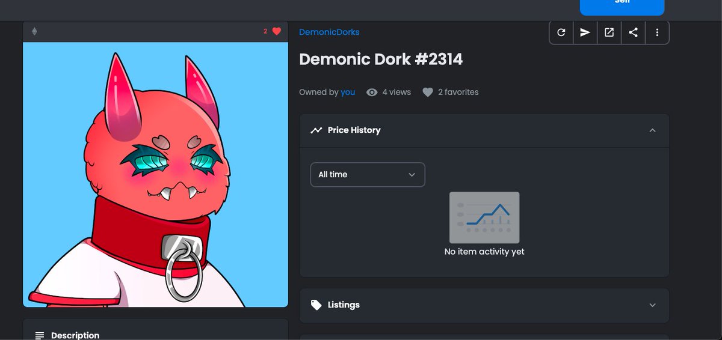Screen dimensions: 722x340
Task: Click the 'Listings' header label
Action: point(344,305)
